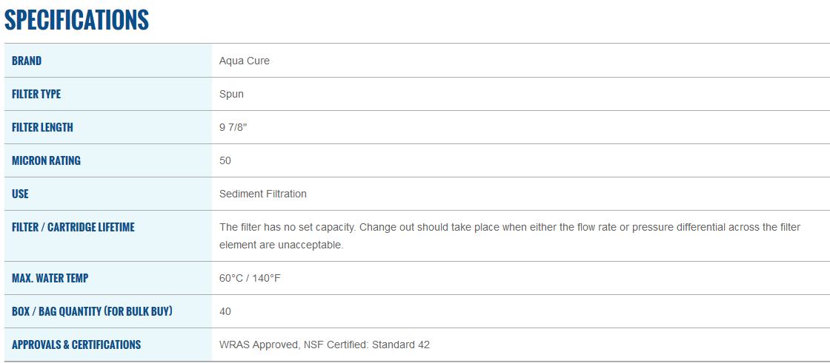Click the WRAS Approved certification text
The height and width of the screenshot is (363, 830).
[259, 345]
